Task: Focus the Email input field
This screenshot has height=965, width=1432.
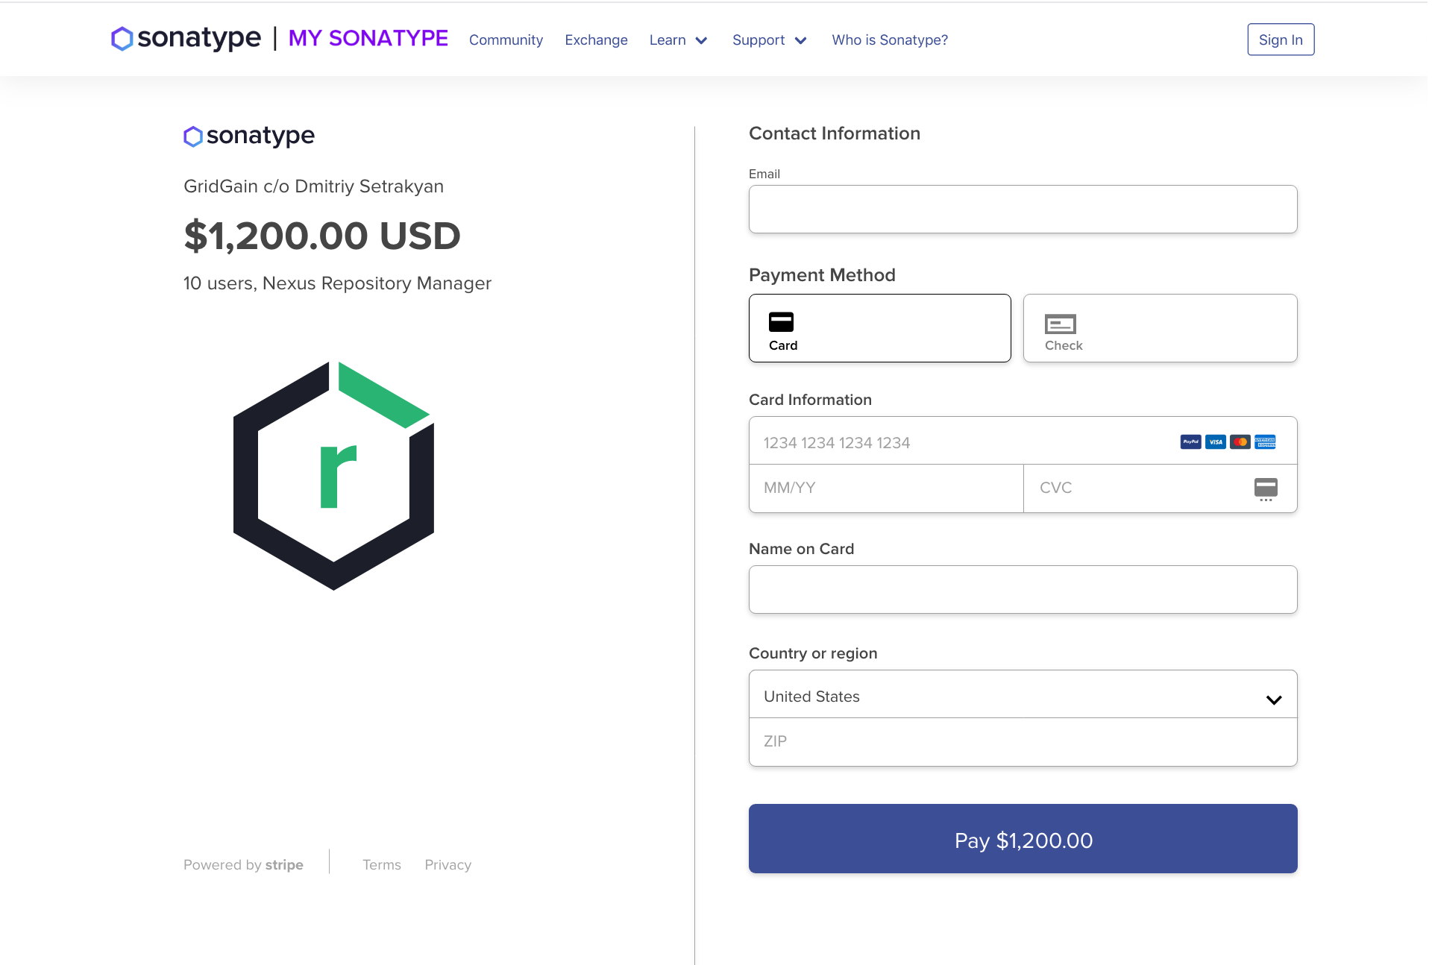Action: pos(1023,210)
